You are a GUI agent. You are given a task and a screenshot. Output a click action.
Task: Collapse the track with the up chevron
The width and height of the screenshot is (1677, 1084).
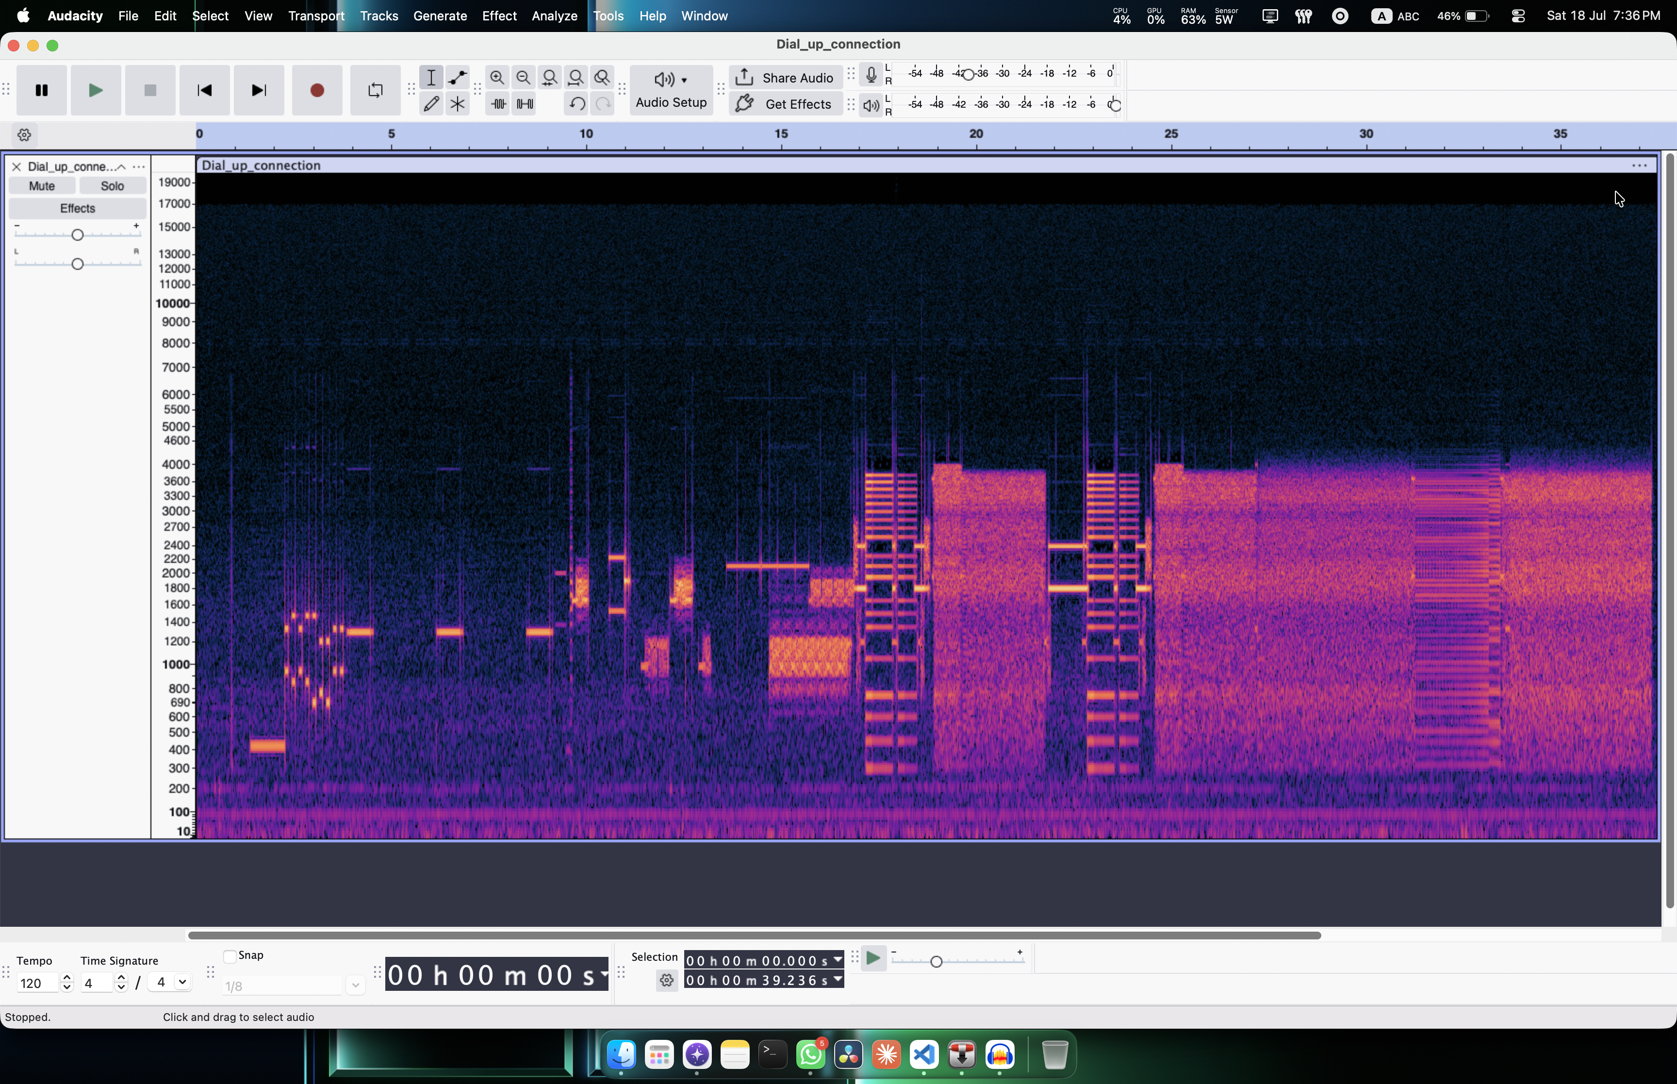(x=122, y=167)
